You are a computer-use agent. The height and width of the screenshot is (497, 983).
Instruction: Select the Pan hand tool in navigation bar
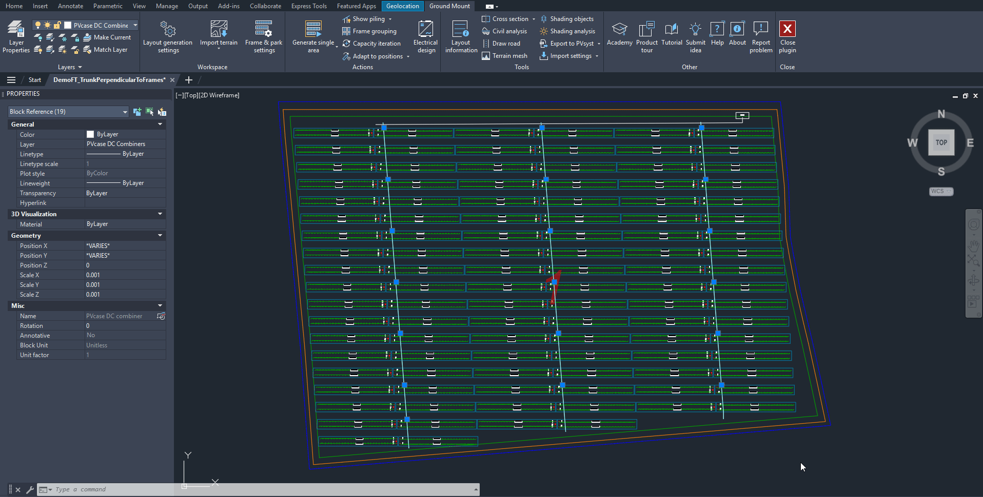click(973, 244)
